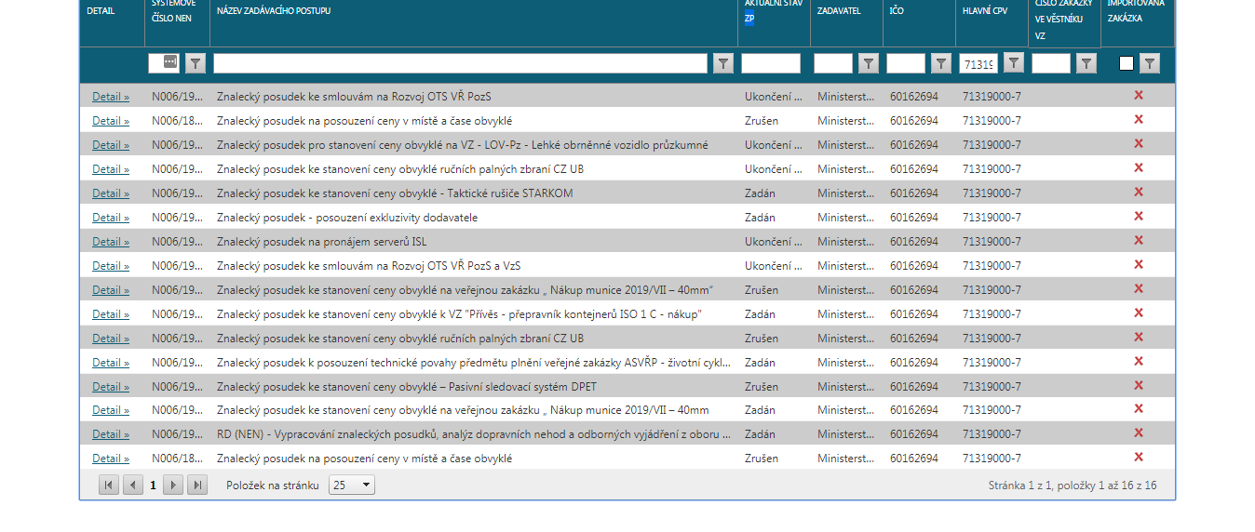Click the Název zadávacího postupu filter input
This screenshot has width=1255, height=532.
click(460, 63)
